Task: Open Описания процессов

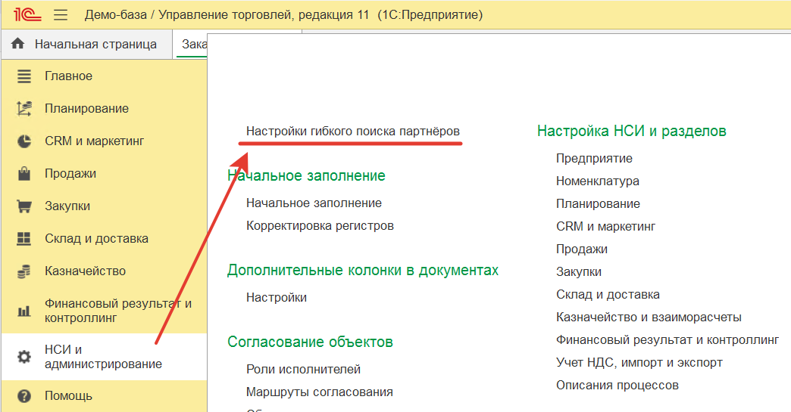Action: pyautogui.click(x=617, y=386)
